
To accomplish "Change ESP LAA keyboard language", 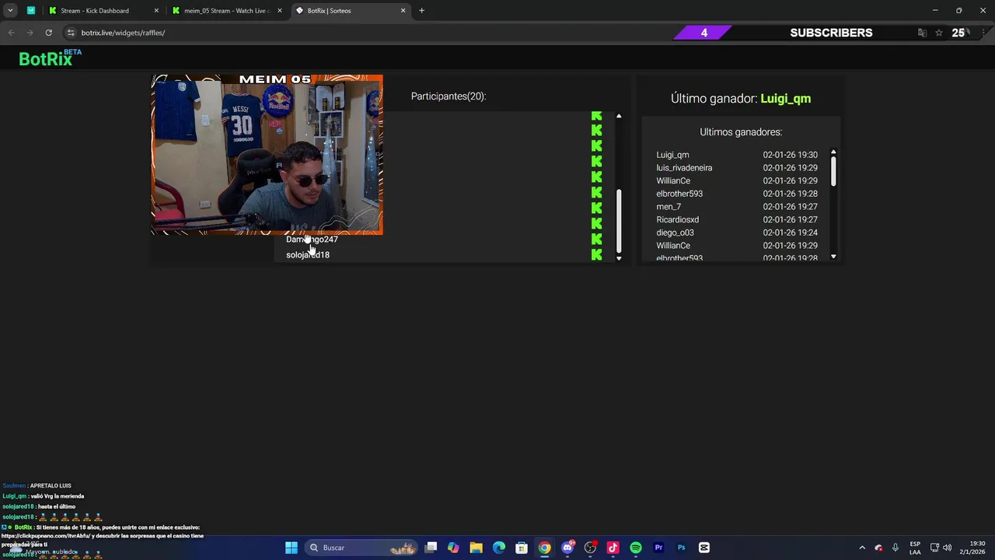I will 915,548.
